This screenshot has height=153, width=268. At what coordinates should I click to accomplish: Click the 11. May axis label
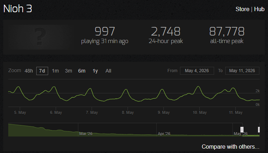tap(236, 112)
